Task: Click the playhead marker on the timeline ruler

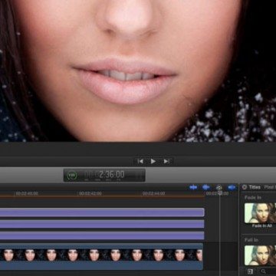Action: coord(220,193)
